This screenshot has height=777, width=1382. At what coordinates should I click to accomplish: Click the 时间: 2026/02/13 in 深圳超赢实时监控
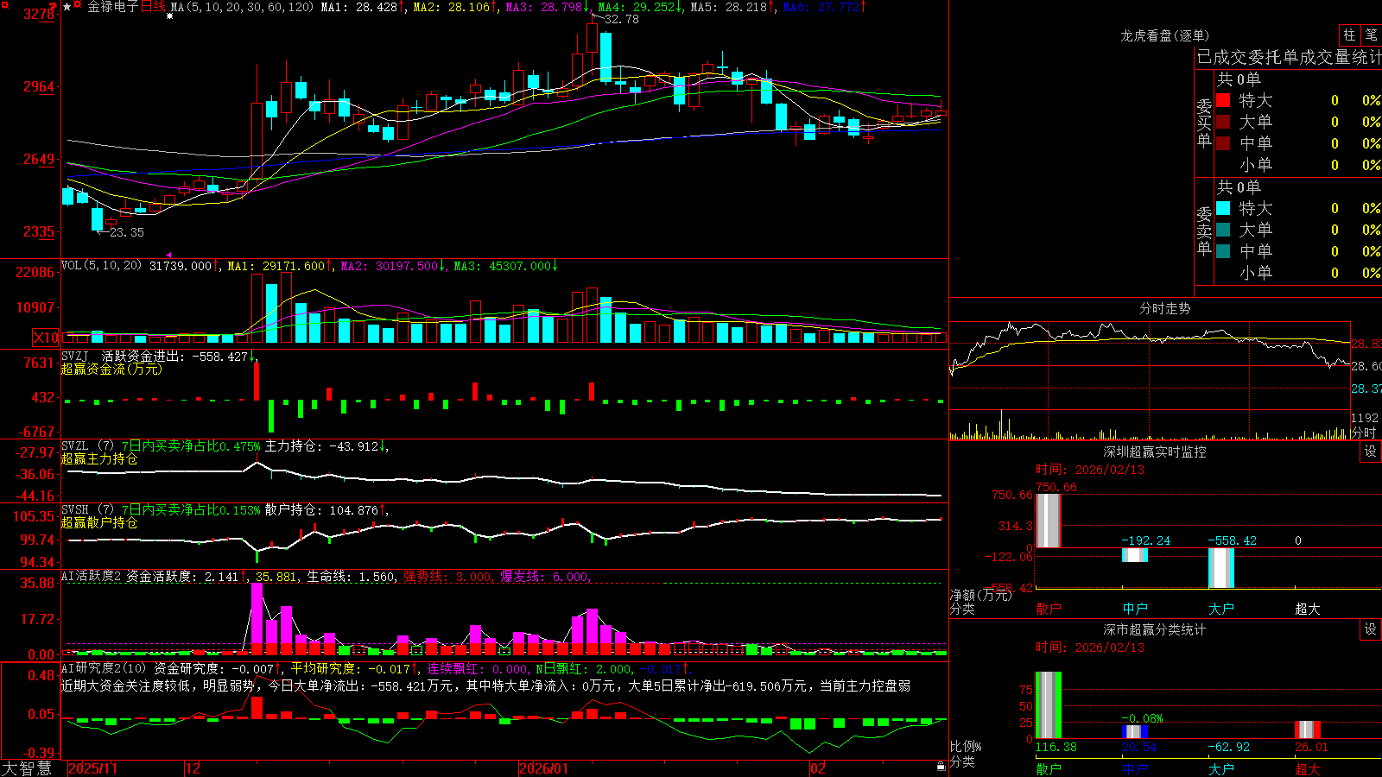click(1090, 470)
